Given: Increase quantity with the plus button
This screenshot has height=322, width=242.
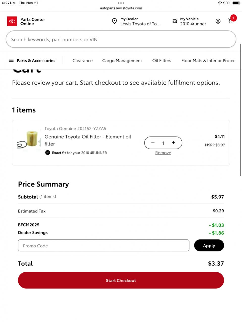Looking at the screenshot, I should click(x=174, y=143).
